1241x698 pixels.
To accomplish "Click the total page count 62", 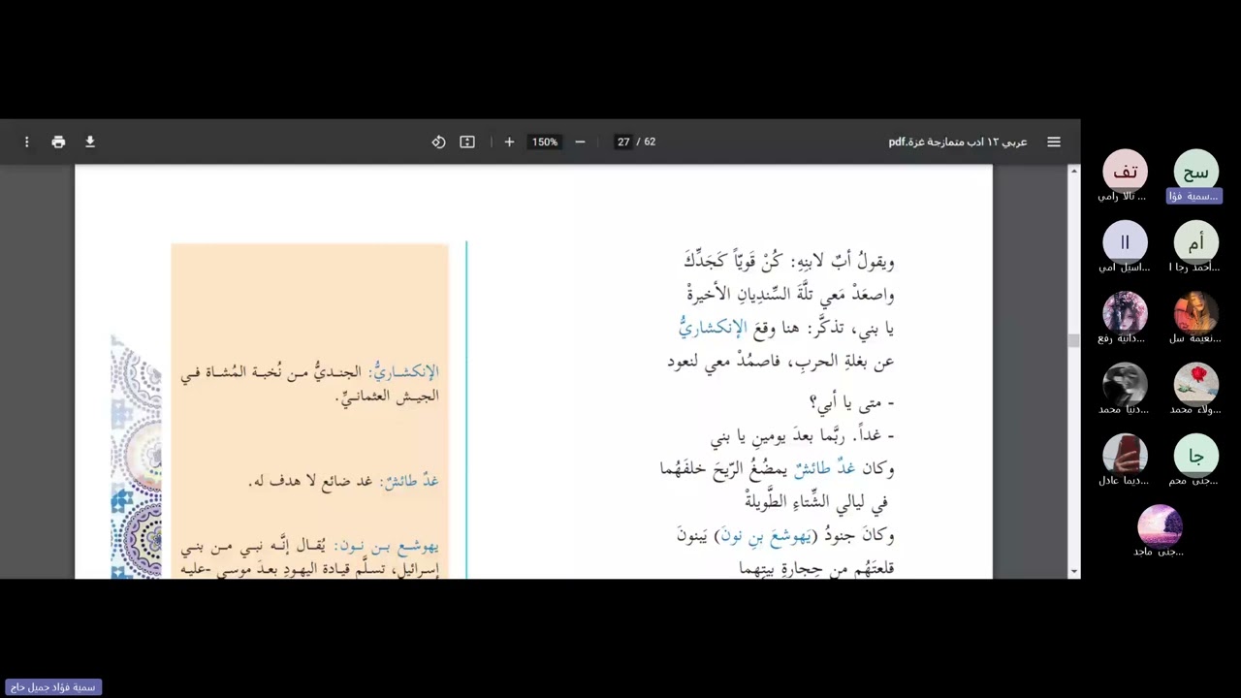I will [x=650, y=142].
